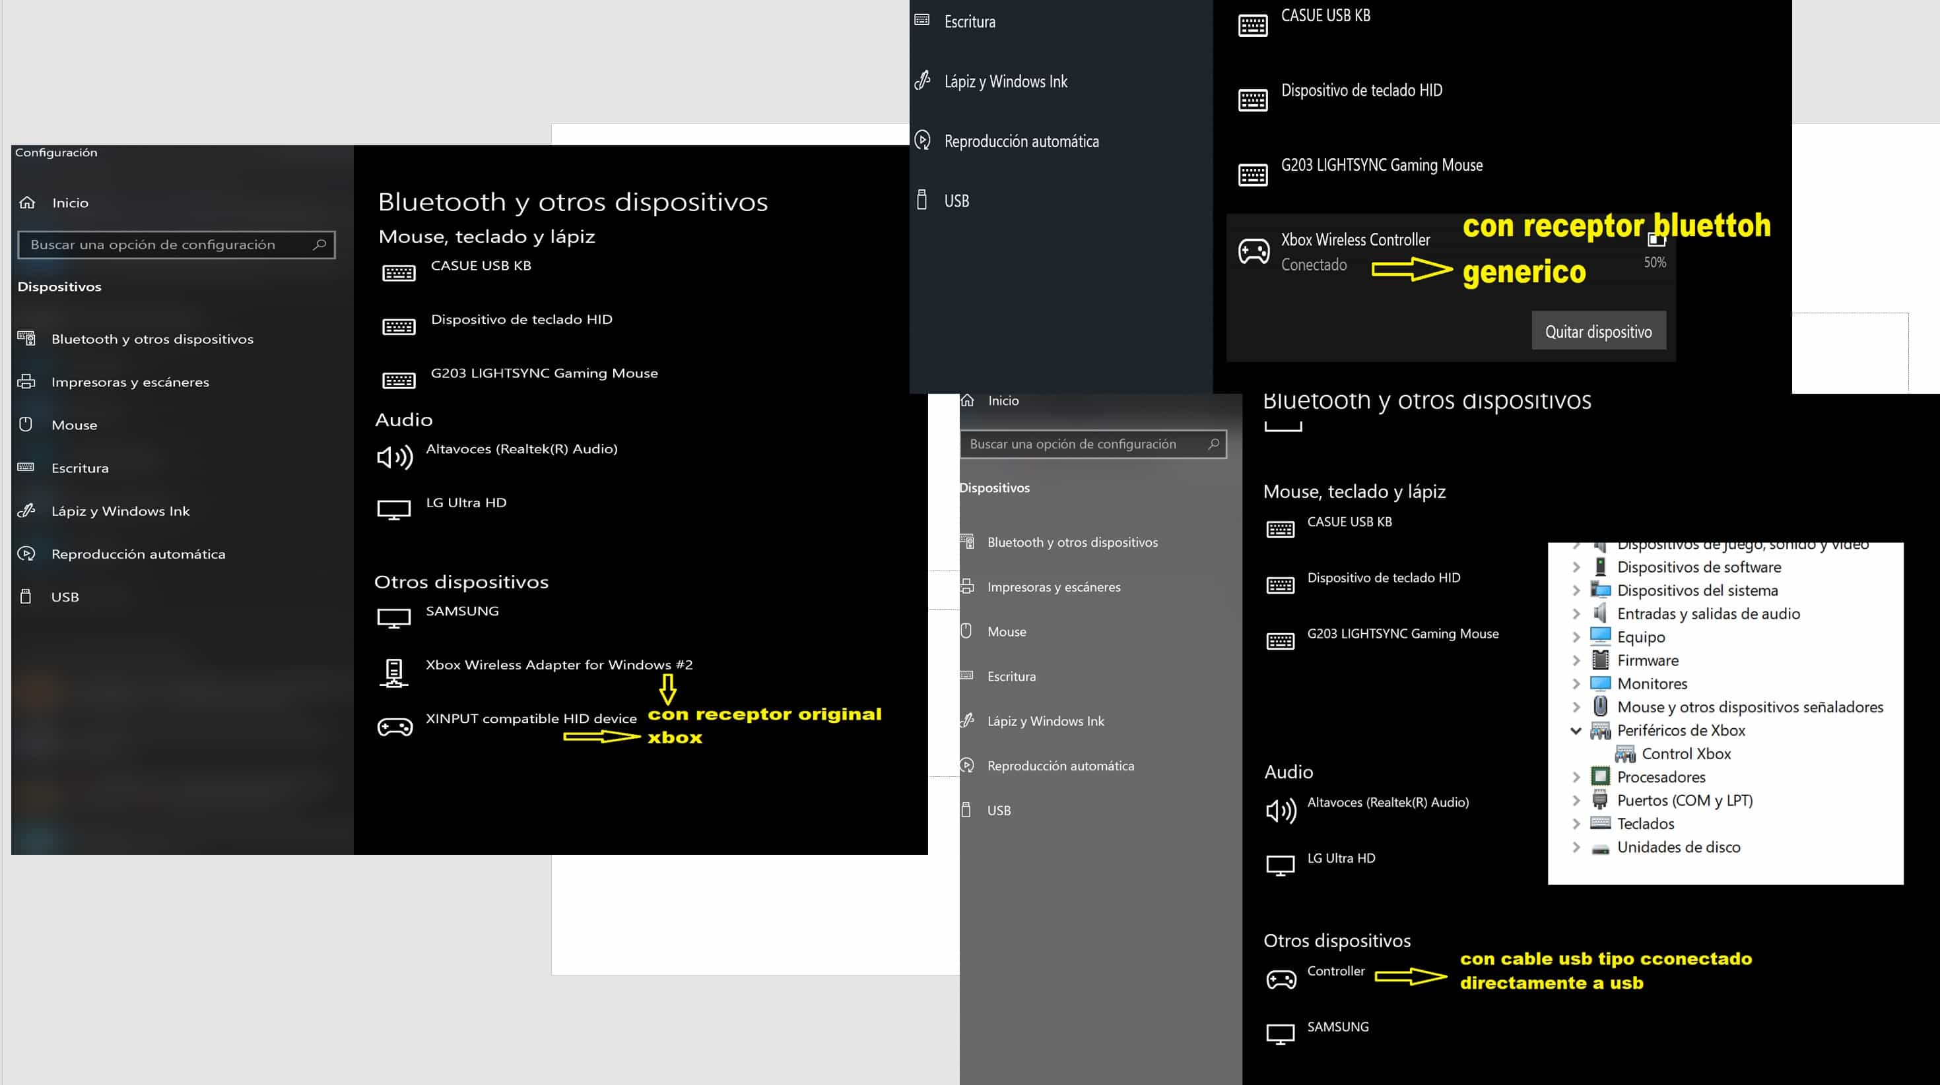1940x1085 pixels.
Task: Click the Quitar dispositivo button
Action: pyautogui.click(x=1598, y=331)
